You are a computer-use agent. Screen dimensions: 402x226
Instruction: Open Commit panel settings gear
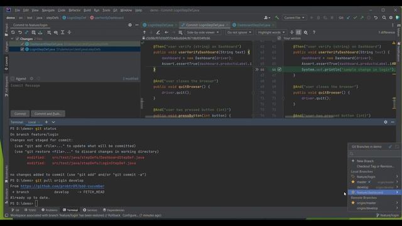[130, 25]
